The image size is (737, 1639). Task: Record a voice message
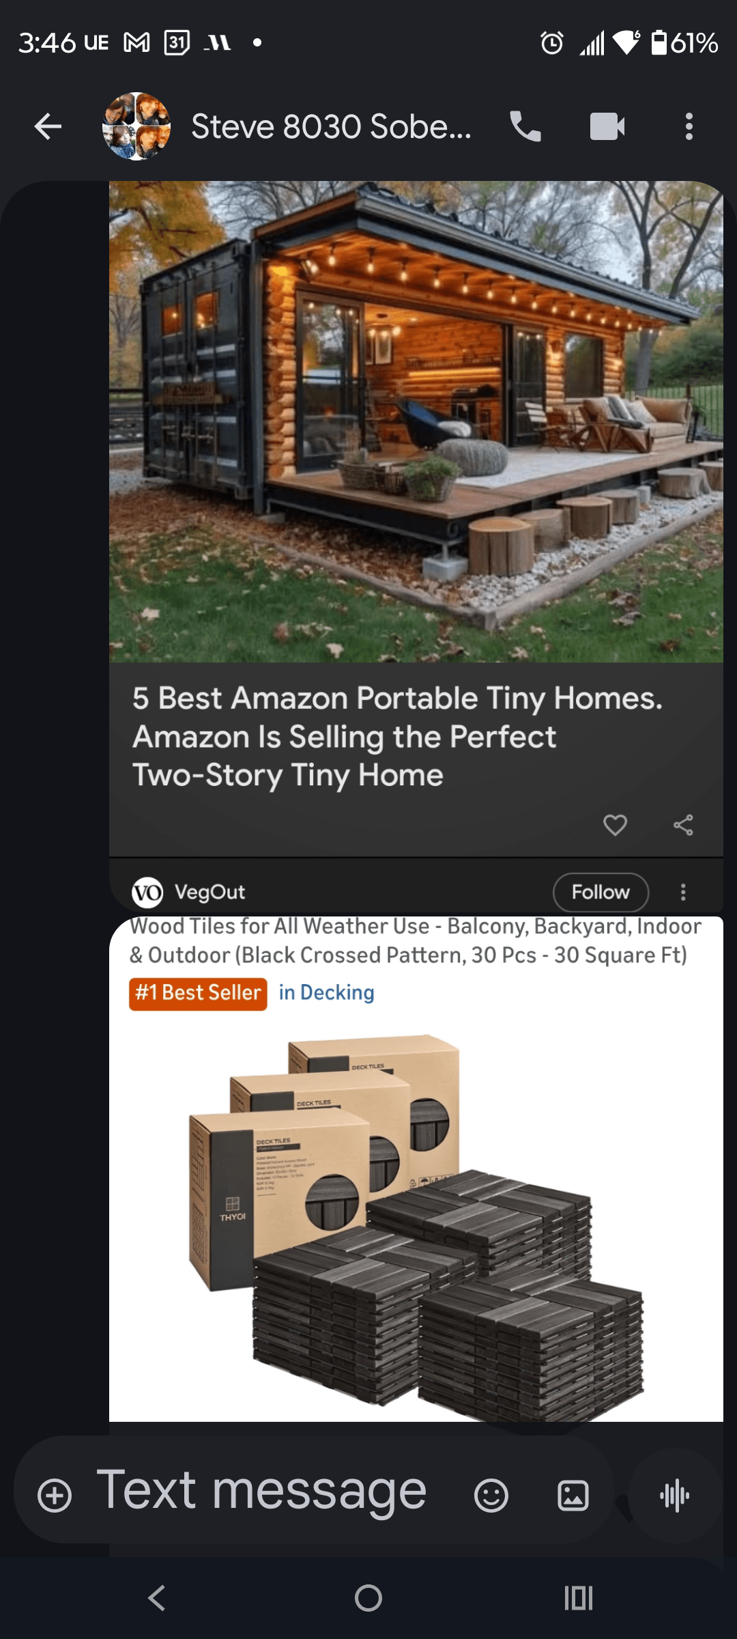point(676,1496)
